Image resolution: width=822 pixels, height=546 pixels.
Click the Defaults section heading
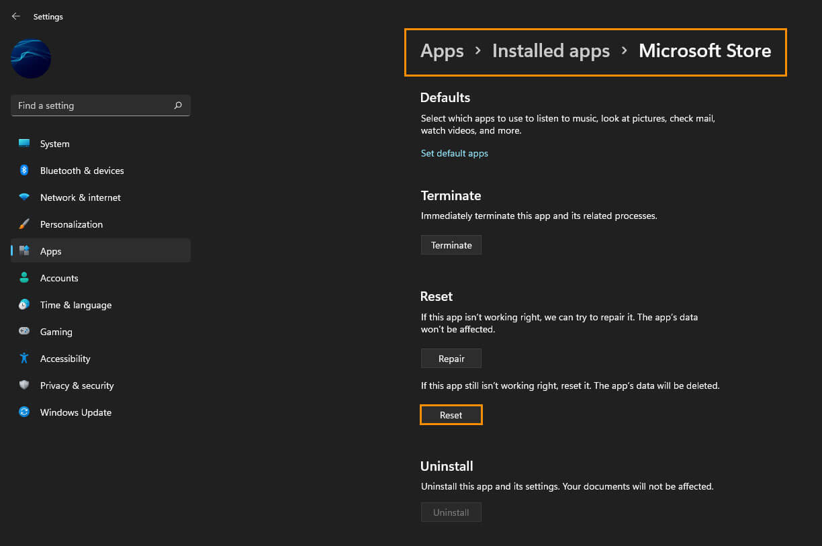tap(445, 97)
